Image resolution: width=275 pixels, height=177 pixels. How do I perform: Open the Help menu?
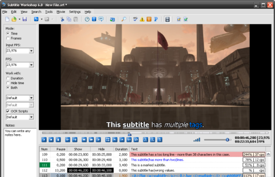tap(88, 12)
